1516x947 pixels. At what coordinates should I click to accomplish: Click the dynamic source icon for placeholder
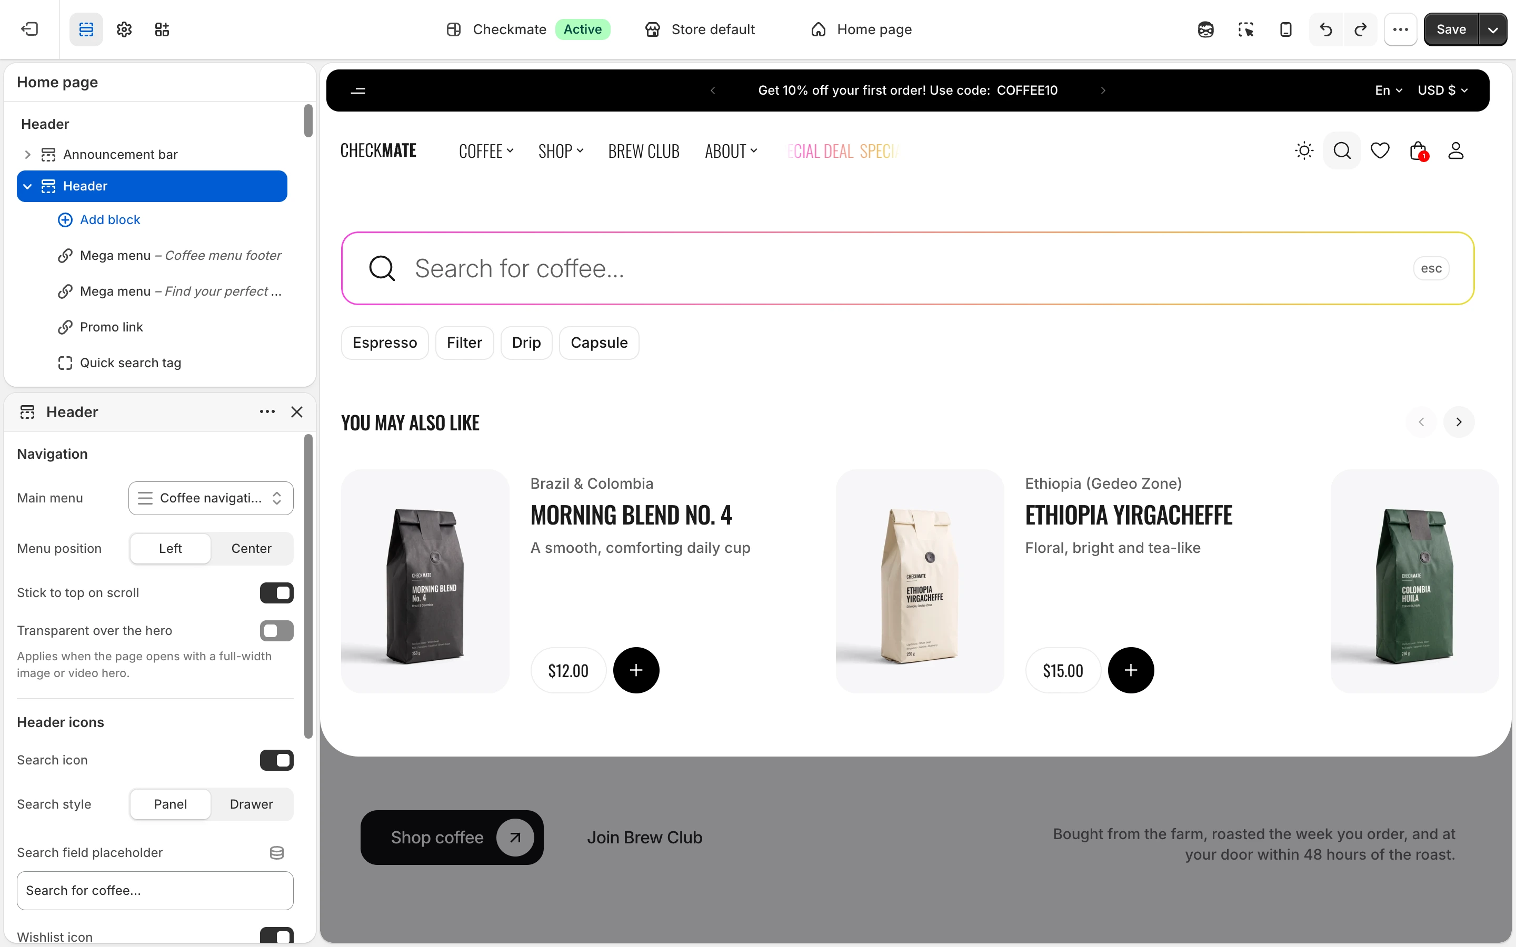point(277,852)
